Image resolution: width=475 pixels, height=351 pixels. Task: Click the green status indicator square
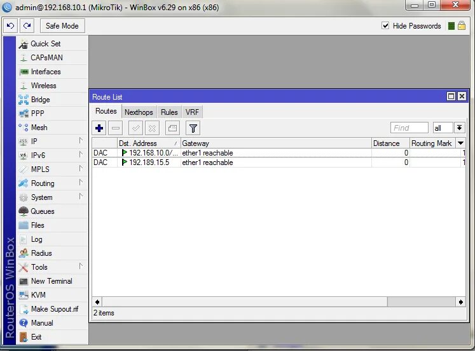click(451, 26)
